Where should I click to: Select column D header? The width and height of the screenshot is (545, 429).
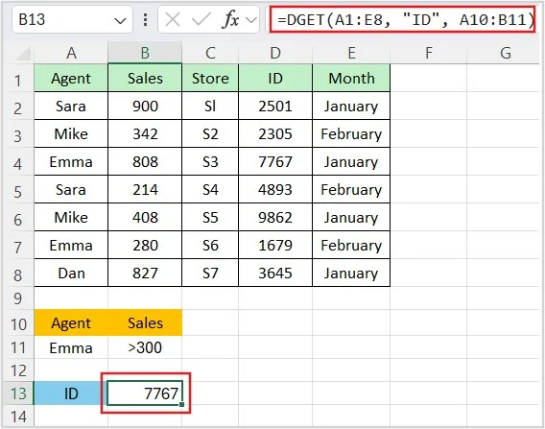coord(275,53)
